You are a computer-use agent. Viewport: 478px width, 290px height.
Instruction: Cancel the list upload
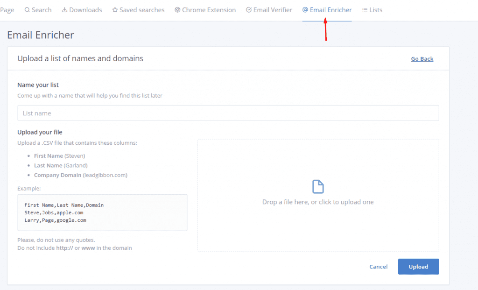378,267
